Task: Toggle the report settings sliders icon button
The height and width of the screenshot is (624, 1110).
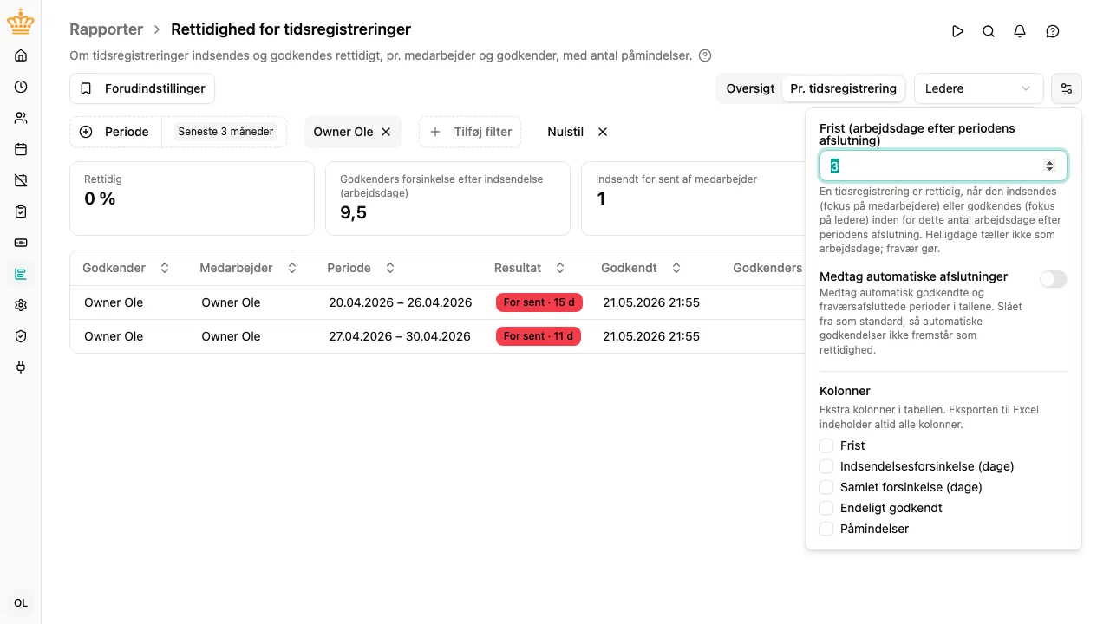Action: click(x=1067, y=88)
